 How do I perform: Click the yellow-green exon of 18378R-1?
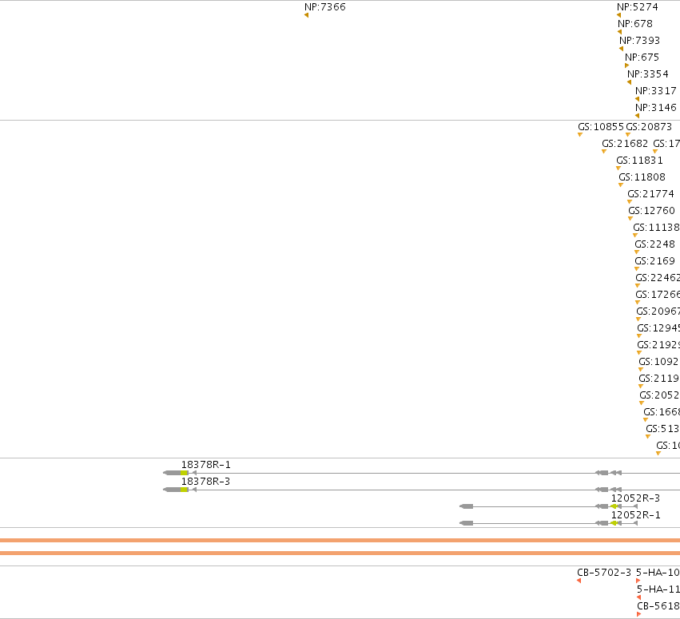(185, 473)
